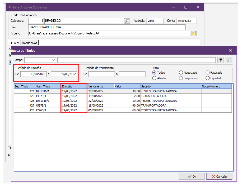Image resolution: width=243 pixels, height=185 pixels.
Task: Select the Todos filter radio button
Action: pos(155,73)
